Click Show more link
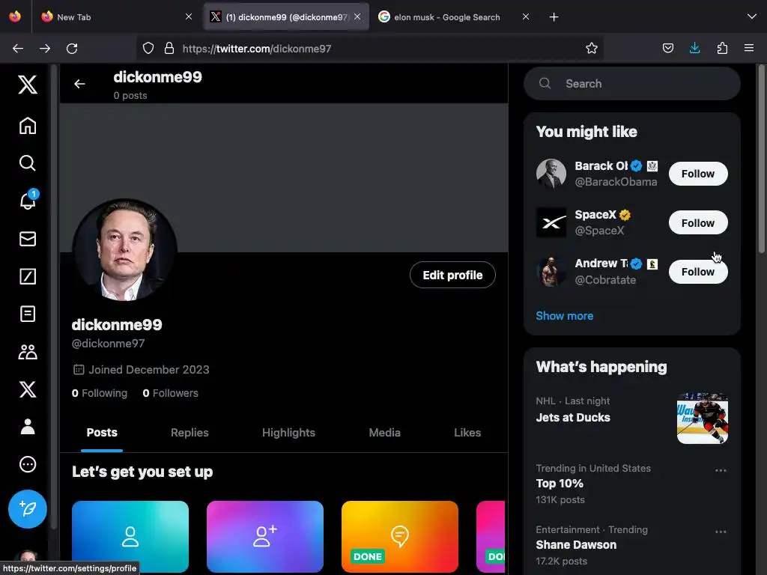Image resolution: width=767 pixels, height=575 pixels. [565, 316]
